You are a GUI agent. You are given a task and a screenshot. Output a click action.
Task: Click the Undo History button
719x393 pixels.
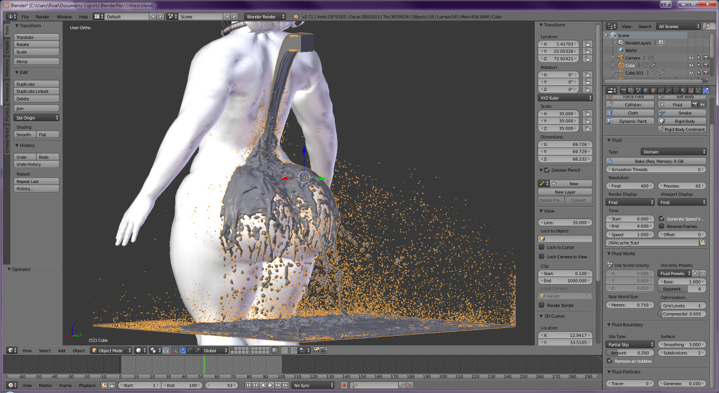click(x=37, y=164)
